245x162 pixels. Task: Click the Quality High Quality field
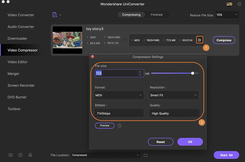point(174,113)
